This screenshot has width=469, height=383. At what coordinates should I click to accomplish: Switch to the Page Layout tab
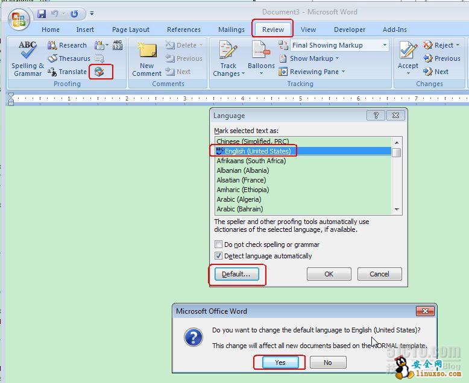click(x=131, y=30)
